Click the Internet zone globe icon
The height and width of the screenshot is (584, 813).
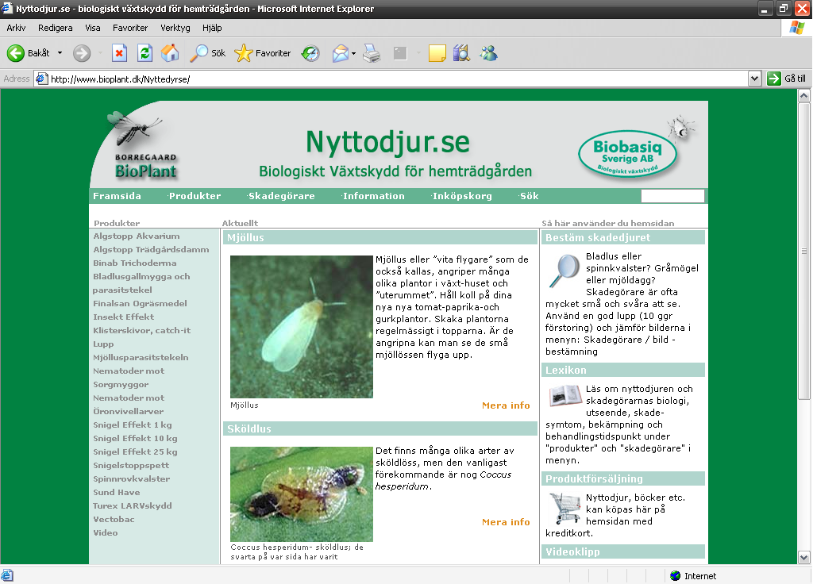[x=675, y=576]
